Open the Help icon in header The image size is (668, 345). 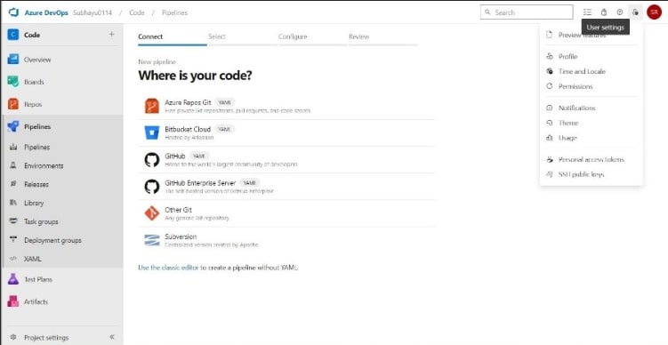pos(620,12)
